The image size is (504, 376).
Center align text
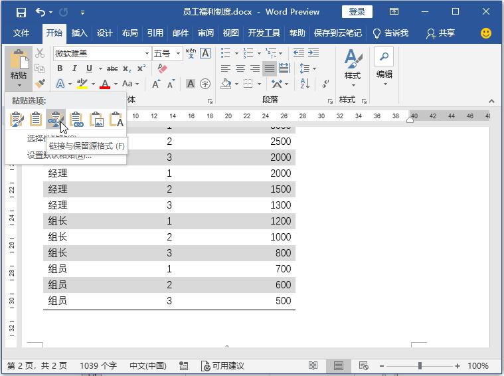pyautogui.click(x=240, y=68)
